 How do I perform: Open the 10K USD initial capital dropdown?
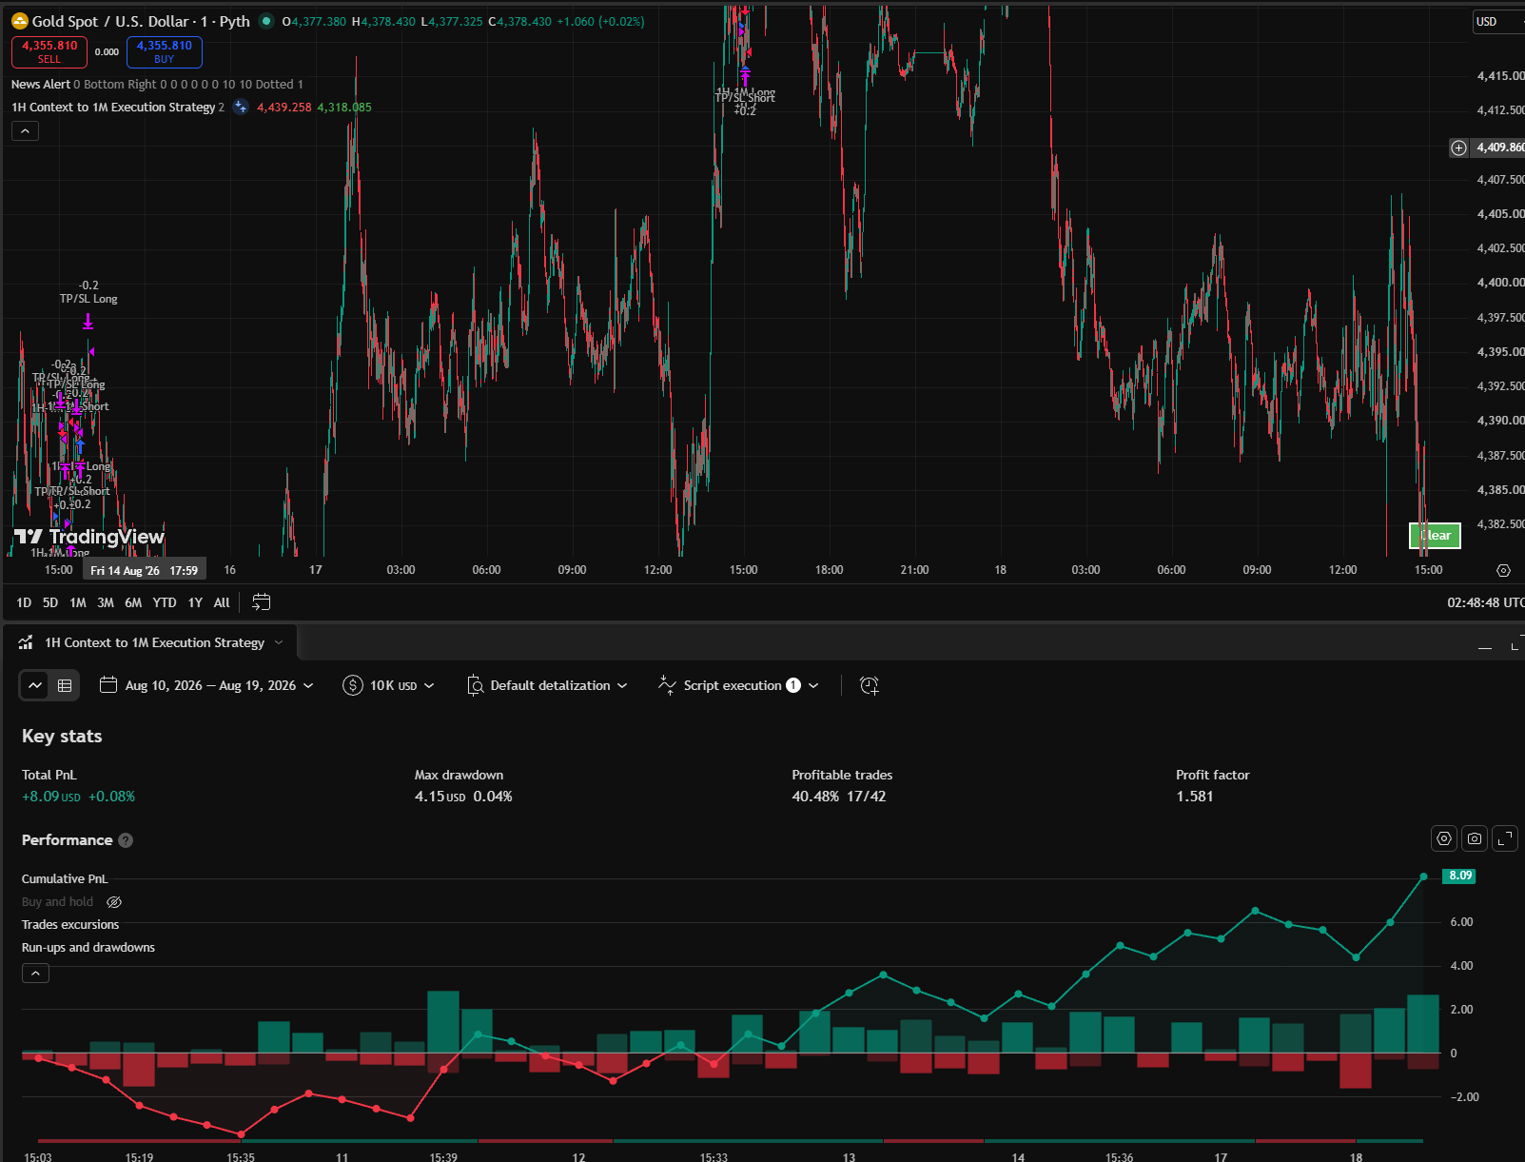(x=388, y=685)
